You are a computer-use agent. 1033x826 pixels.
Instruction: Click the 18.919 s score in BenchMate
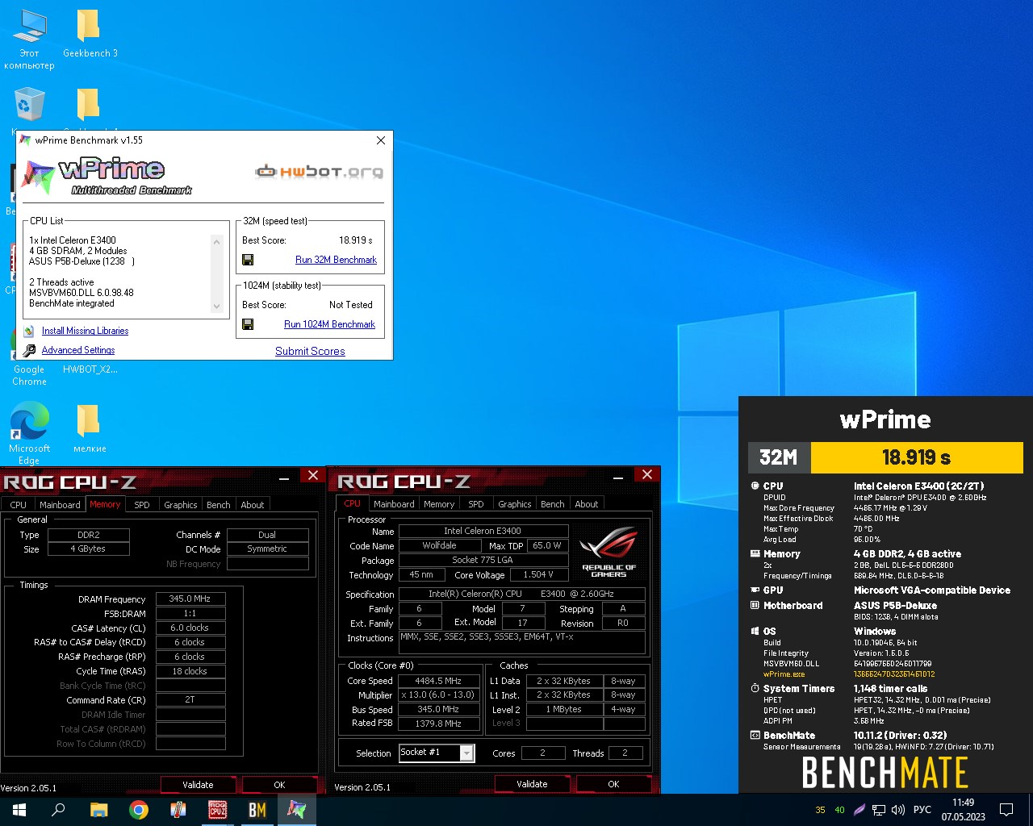coord(917,457)
